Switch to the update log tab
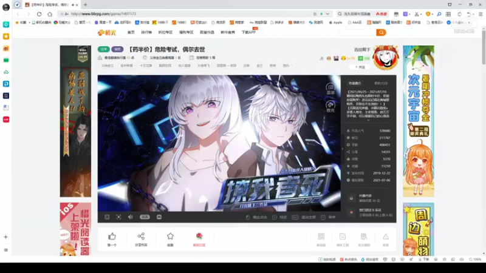Screen dimensions: 486x273 pos(381,83)
